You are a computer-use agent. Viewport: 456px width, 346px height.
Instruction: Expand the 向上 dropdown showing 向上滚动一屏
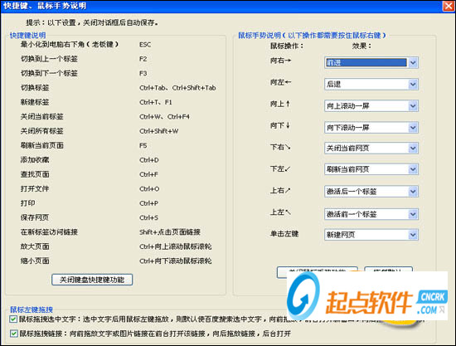(371, 106)
